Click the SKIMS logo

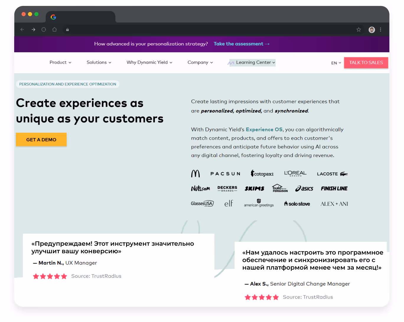254,189
